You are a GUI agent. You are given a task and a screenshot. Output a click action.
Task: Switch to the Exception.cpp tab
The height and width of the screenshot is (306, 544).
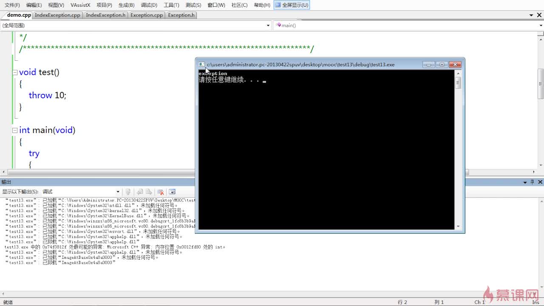tap(147, 15)
